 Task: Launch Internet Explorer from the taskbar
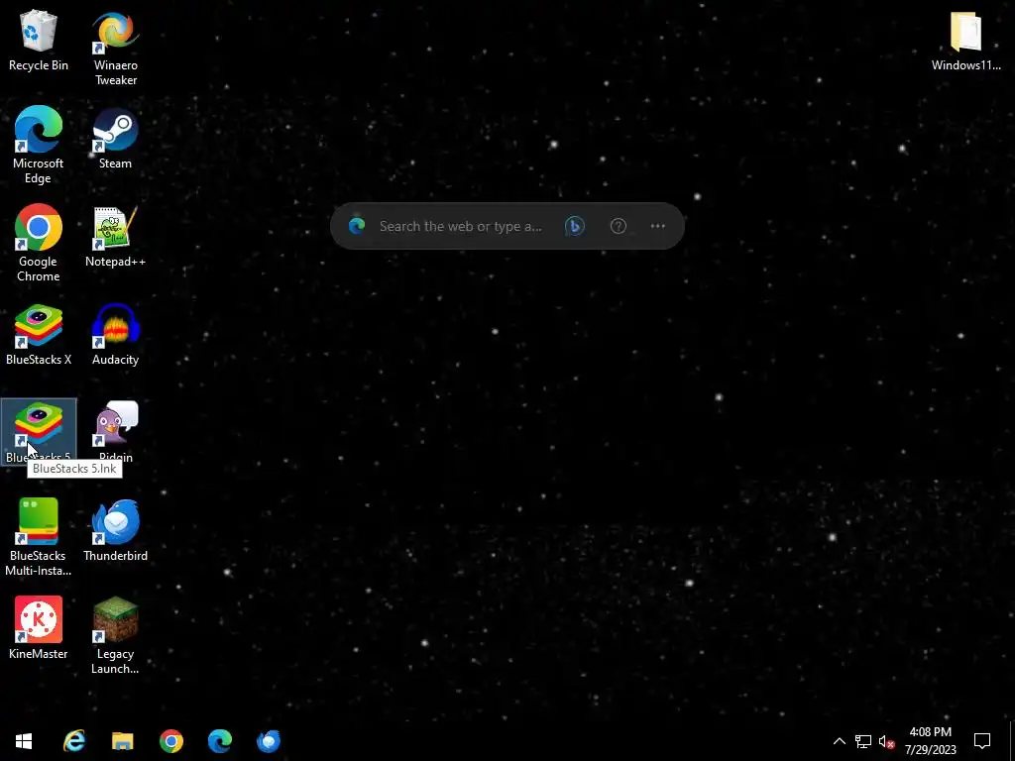74,741
